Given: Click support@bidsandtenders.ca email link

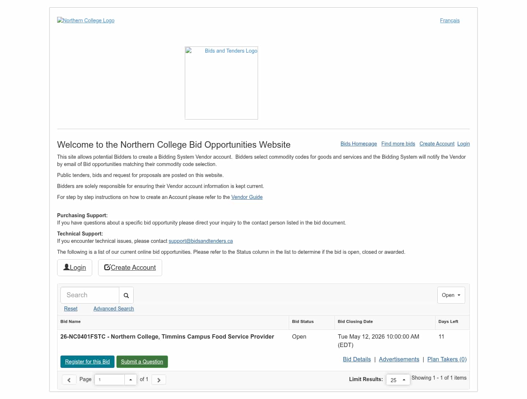Looking at the screenshot, I should 201,241.
